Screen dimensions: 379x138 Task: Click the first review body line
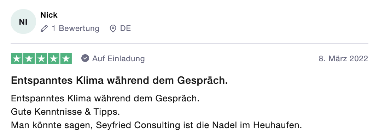pos(105,99)
